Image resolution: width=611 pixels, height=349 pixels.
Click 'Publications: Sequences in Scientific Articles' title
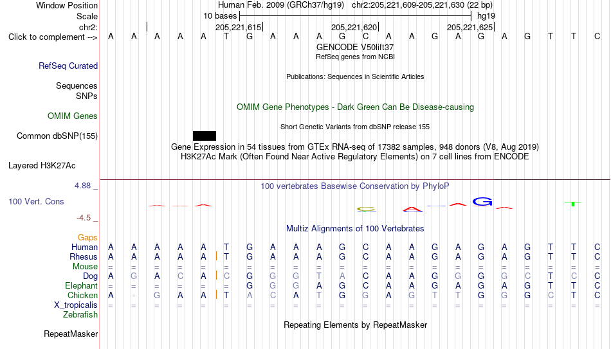pos(355,76)
